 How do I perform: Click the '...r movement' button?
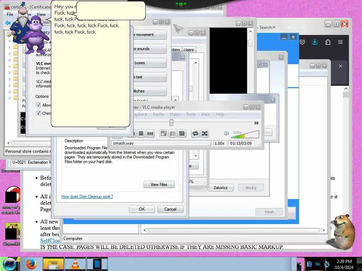(150, 35)
